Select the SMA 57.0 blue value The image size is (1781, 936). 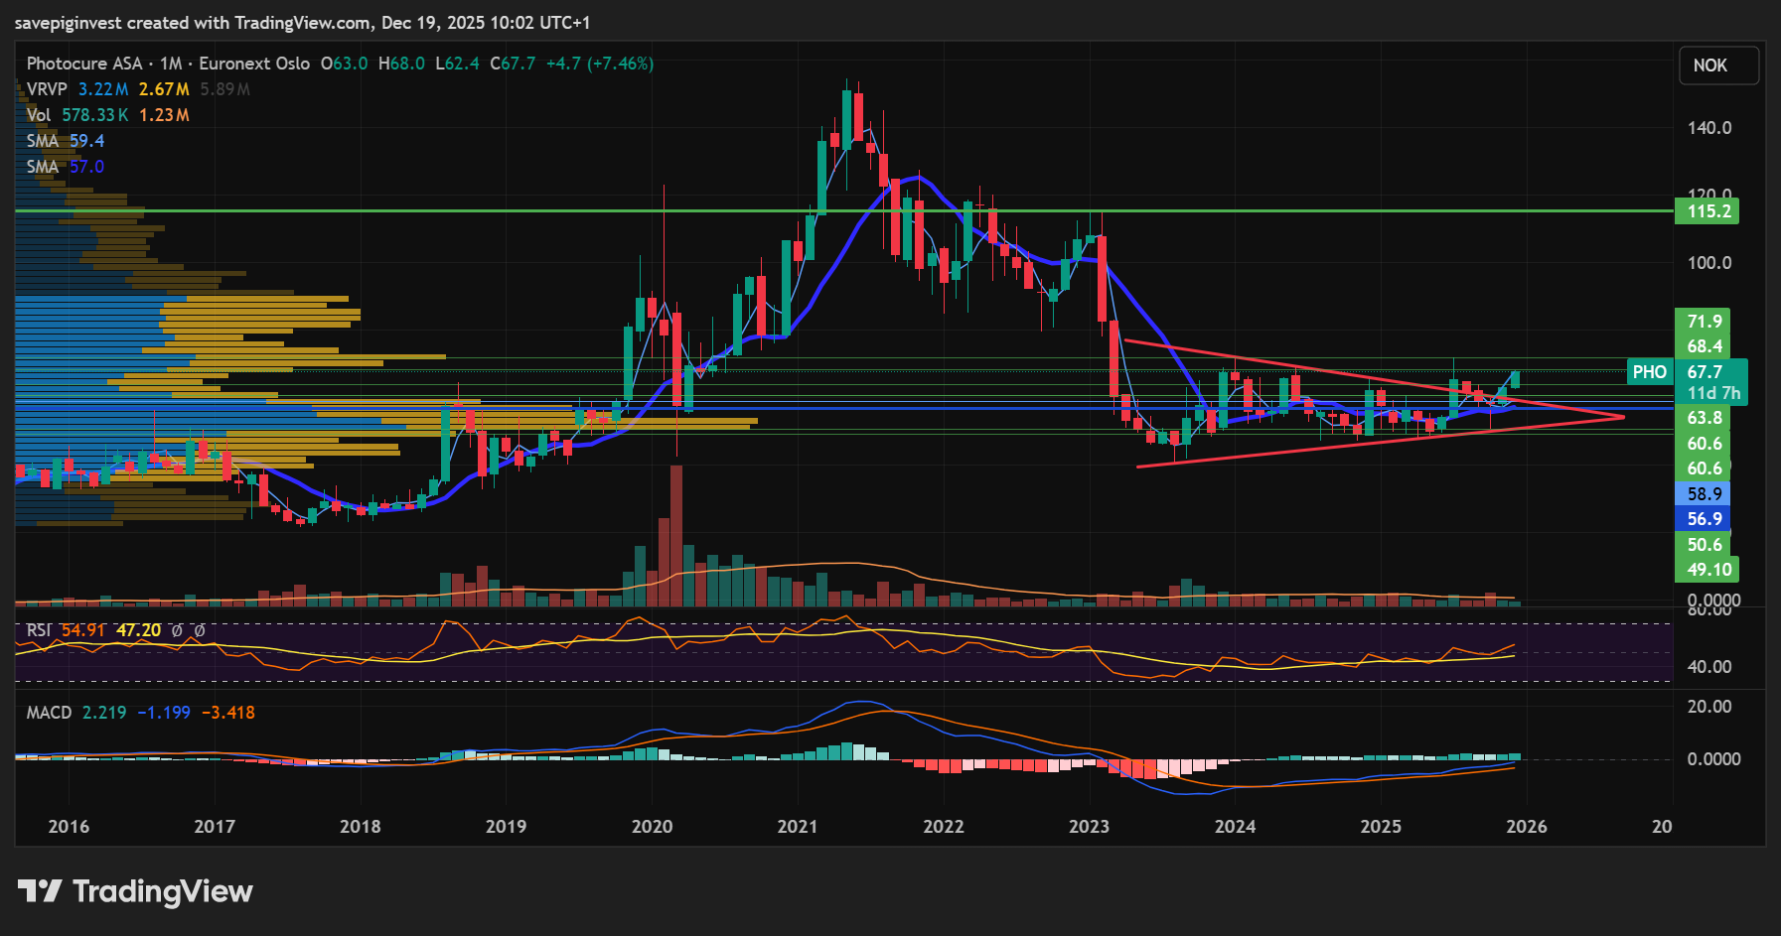86,167
